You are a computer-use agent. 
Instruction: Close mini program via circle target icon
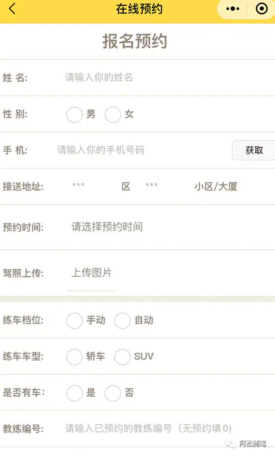click(261, 8)
